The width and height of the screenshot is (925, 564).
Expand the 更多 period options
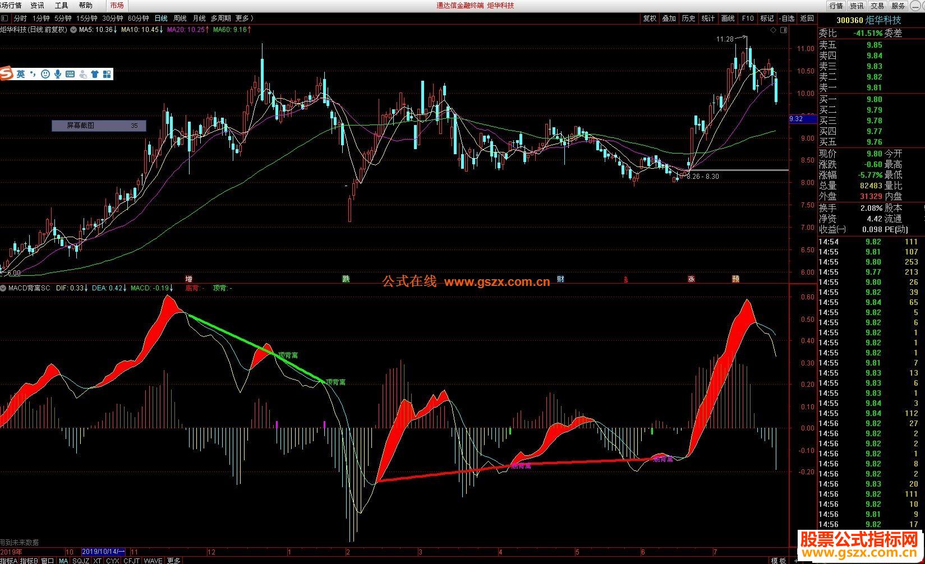244,19
